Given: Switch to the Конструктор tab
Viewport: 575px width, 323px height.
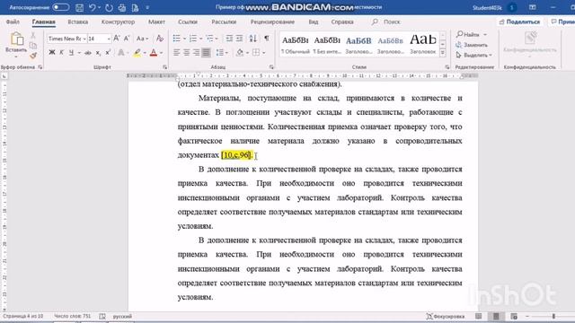Looking at the screenshot, I should coord(118,22).
